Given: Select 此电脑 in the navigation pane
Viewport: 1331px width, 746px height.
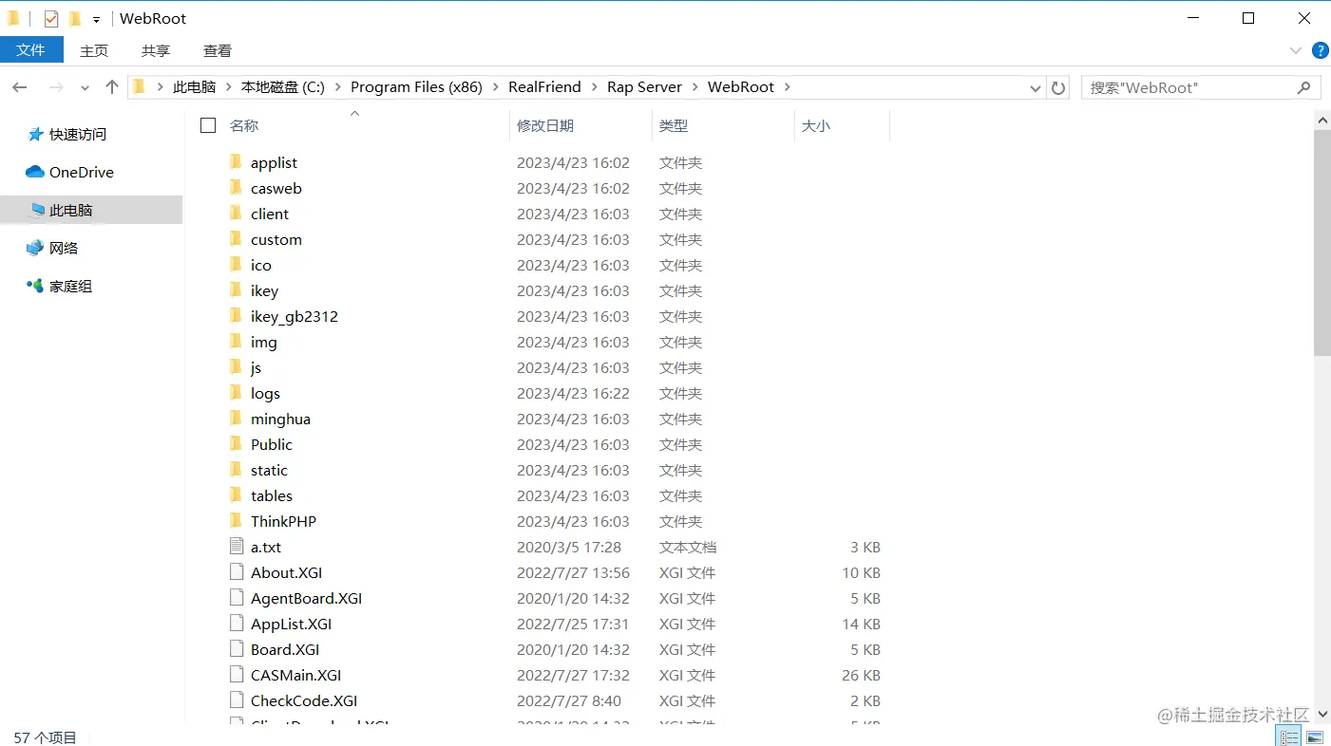Looking at the screenshot, I should click(x=91, y=210).
